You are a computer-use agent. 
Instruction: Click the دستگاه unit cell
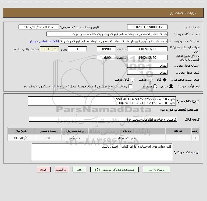coord(75,138)
